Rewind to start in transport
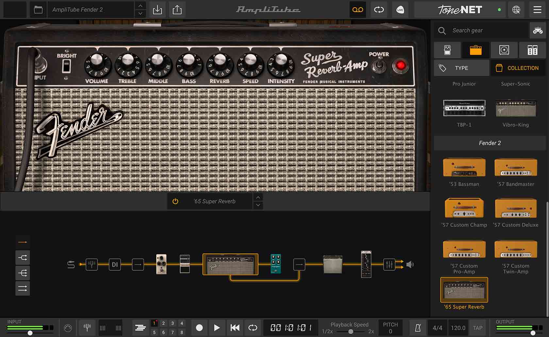 click(x=235, y=328)
